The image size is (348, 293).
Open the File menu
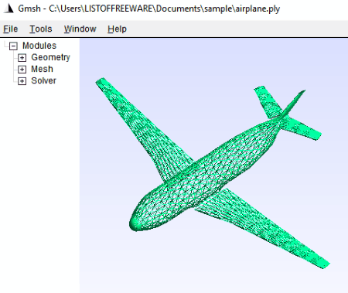coord(11,29)
